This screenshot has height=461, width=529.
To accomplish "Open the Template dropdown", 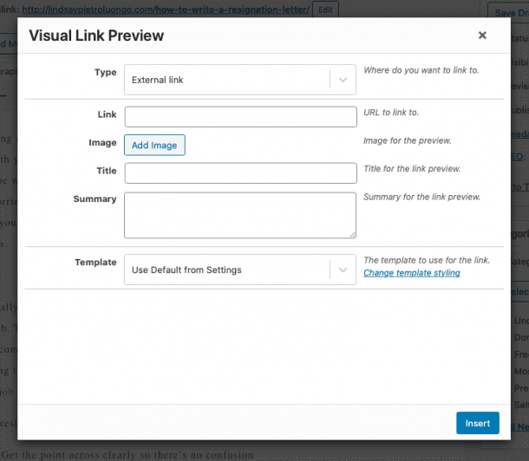I will point(227,269).
